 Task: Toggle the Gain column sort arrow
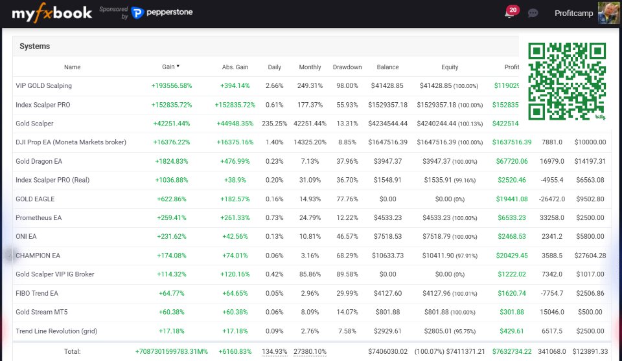(x=178, y=66)
